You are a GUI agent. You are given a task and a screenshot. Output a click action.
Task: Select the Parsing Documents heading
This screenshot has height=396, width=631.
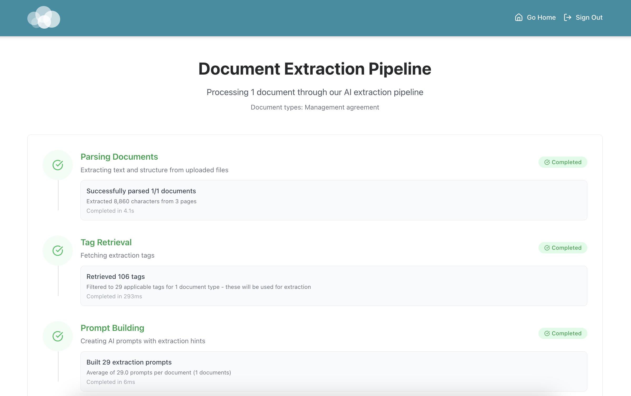pos(119,157)
